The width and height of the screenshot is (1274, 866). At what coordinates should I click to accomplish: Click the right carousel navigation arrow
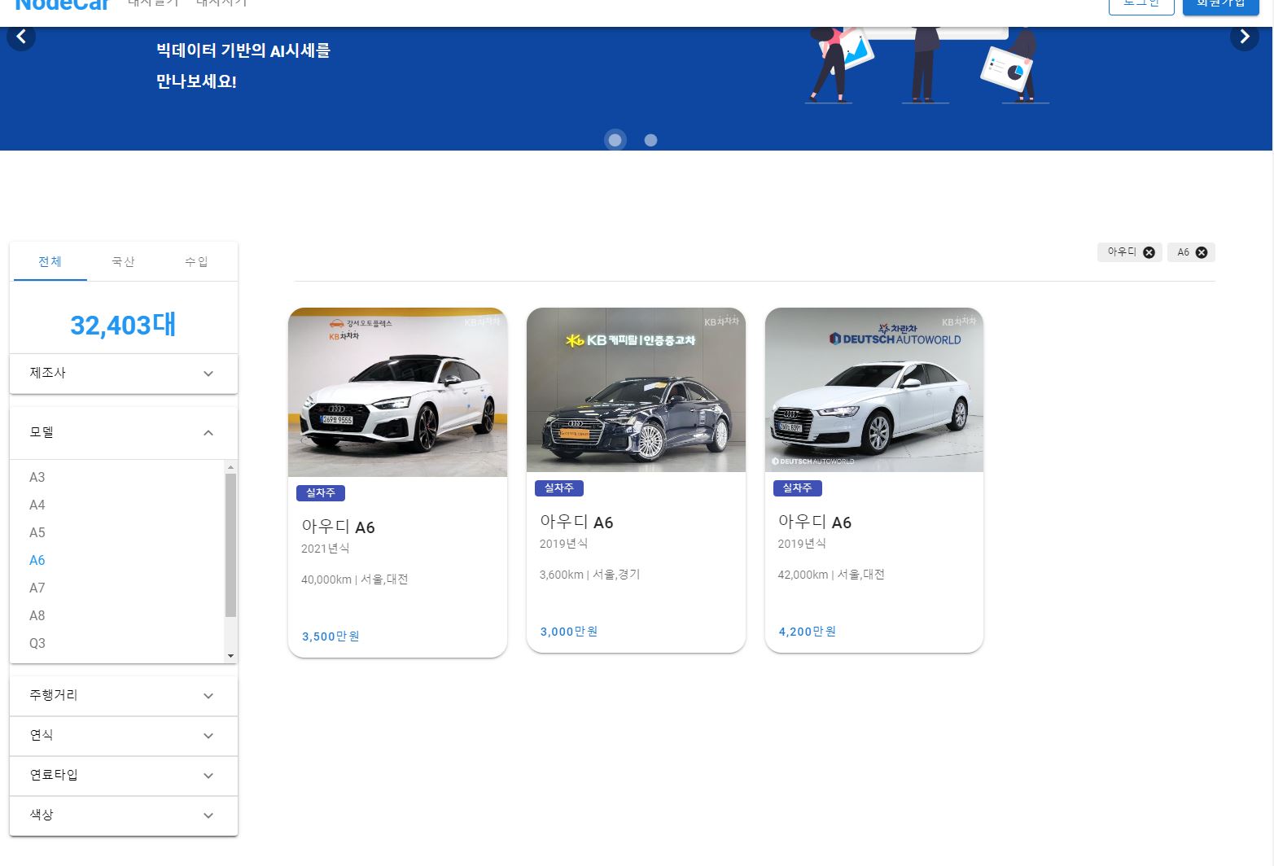click(x=1245, y=36)
